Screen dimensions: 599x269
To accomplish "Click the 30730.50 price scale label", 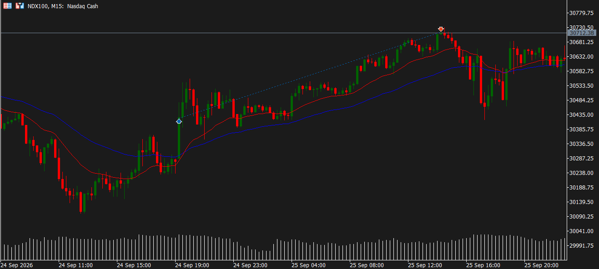I will (x=581, y=27).
